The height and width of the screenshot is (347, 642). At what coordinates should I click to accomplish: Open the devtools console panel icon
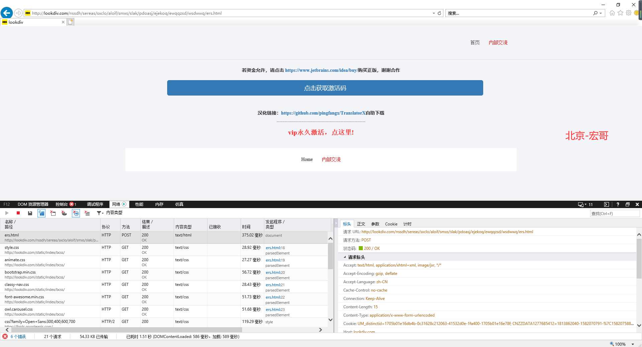(606, 204)
